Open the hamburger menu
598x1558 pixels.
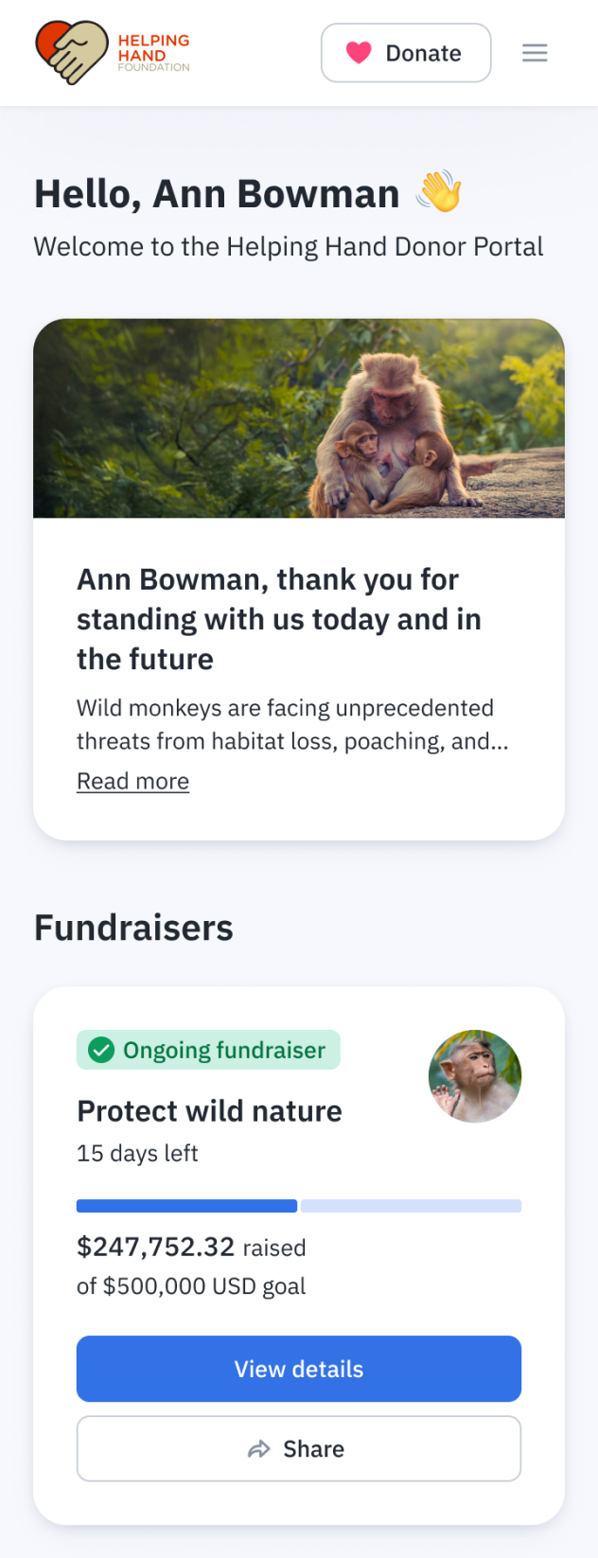pos(535,53)
